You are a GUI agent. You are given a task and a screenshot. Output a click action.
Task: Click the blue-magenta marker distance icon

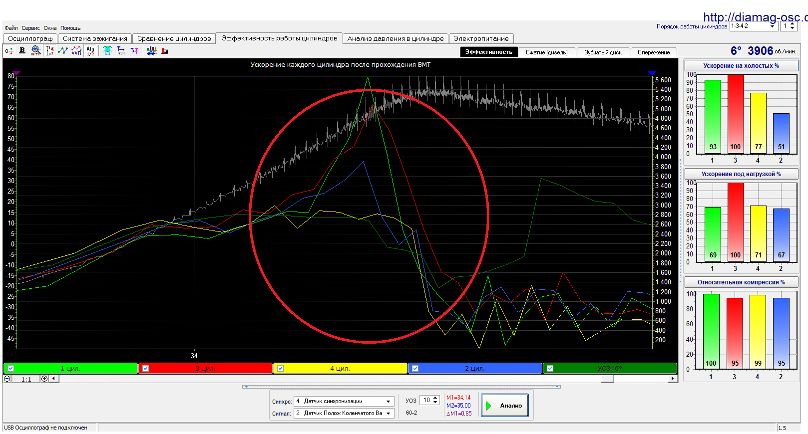click(134, 50)
